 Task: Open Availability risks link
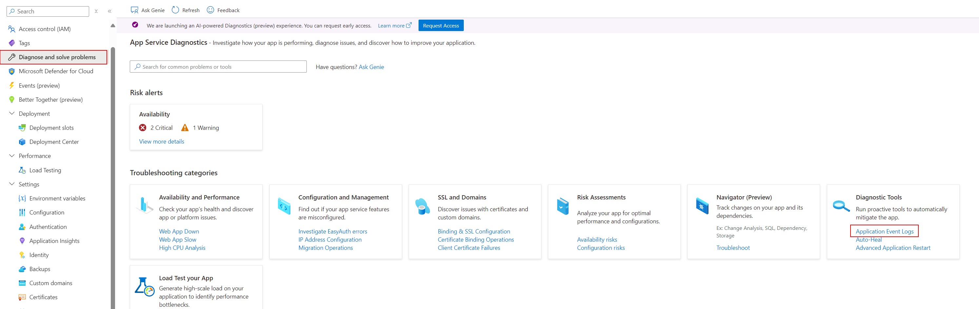pyautogui.click(x=597, y=240)
